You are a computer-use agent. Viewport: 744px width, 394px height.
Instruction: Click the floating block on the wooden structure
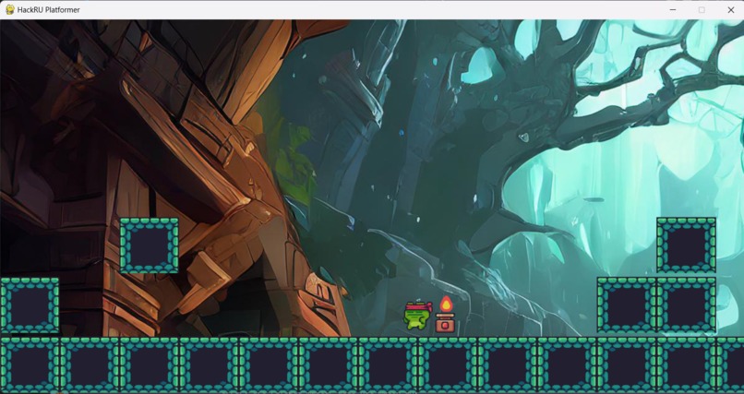pos(149,245)
